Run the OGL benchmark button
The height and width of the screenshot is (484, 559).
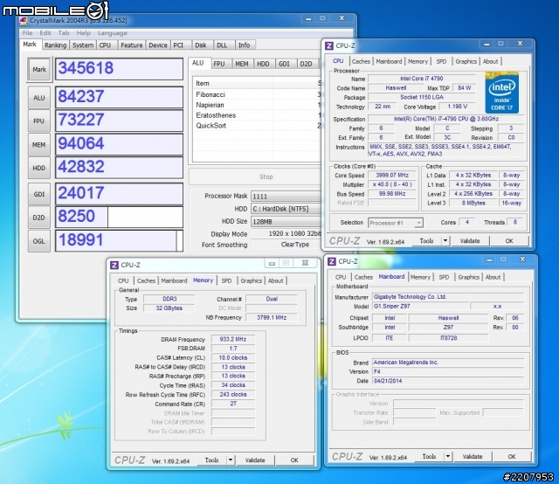click(39, 241)
